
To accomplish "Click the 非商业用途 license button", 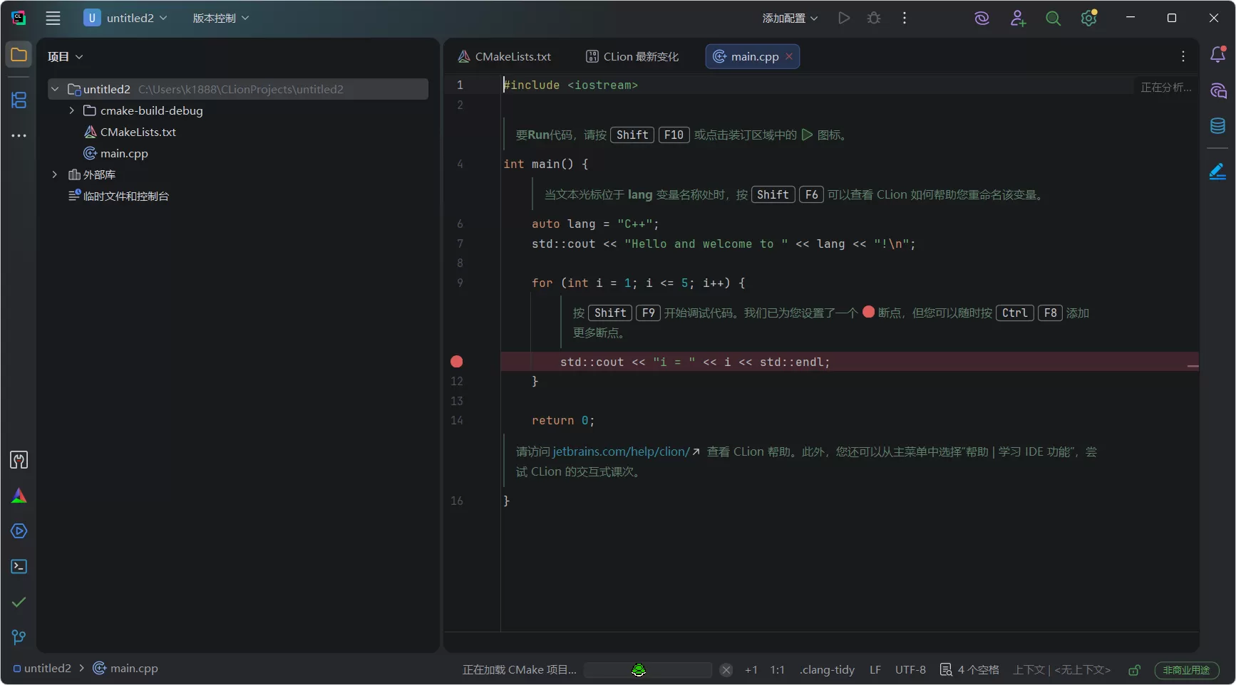I will [x=1186, y=670].
